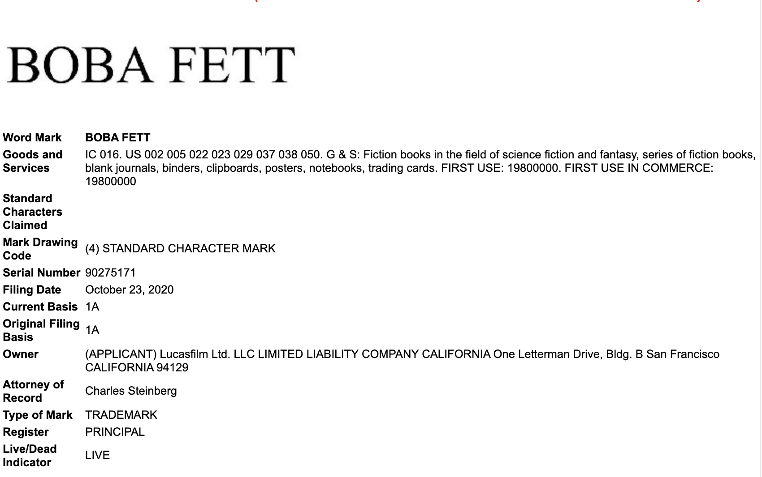This screenshot has height=477, width=762.
Task: Click the filing date October 23, 2020
Action: (x=129, y=290)
